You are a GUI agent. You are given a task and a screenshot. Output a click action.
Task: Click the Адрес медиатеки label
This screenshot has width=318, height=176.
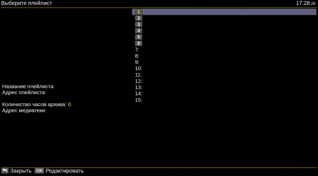(24, 110)
